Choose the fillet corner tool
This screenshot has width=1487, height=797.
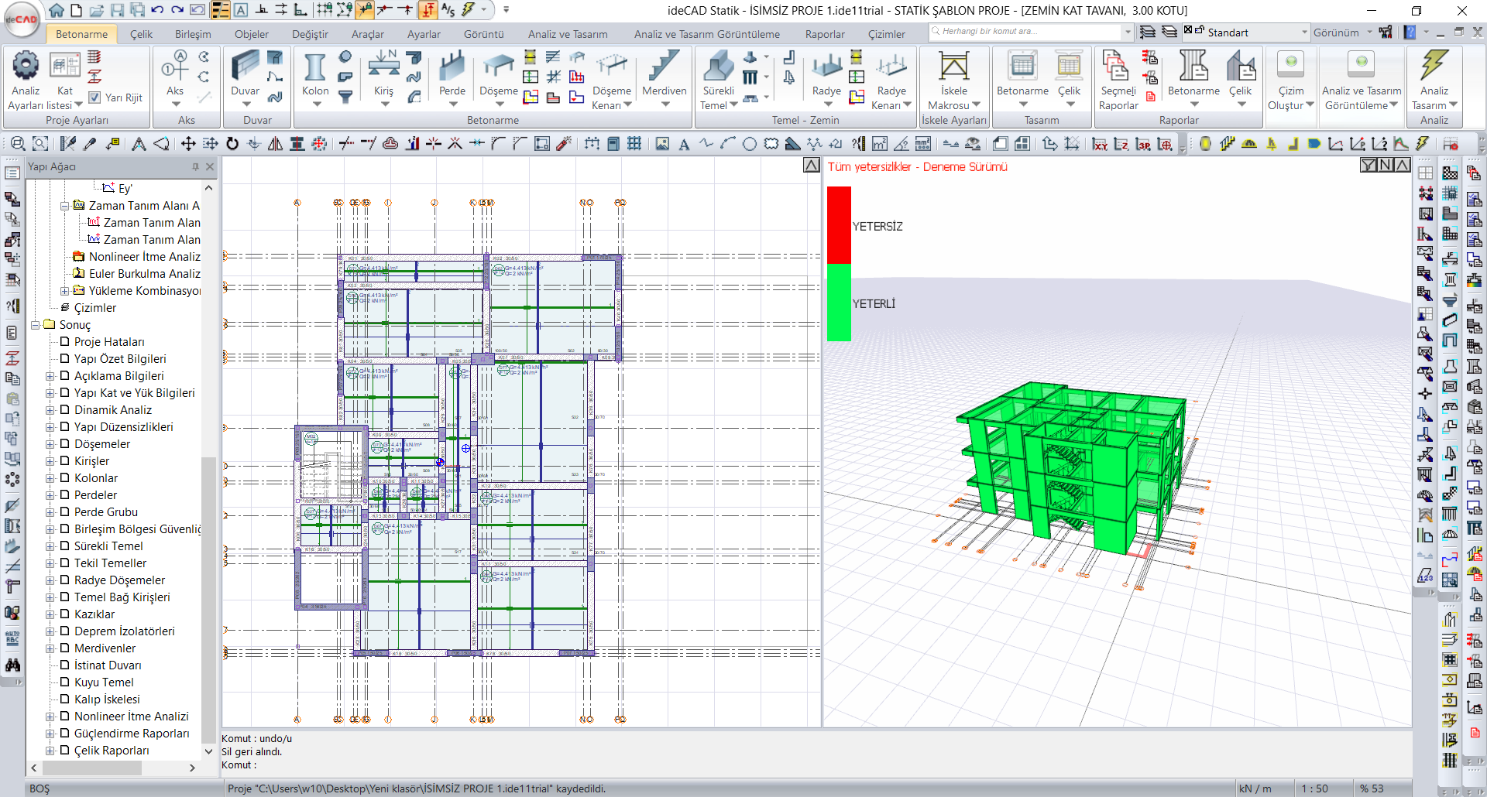point(498,144)
